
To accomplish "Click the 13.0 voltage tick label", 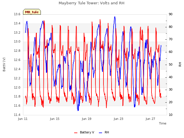I will click(17, 41).
